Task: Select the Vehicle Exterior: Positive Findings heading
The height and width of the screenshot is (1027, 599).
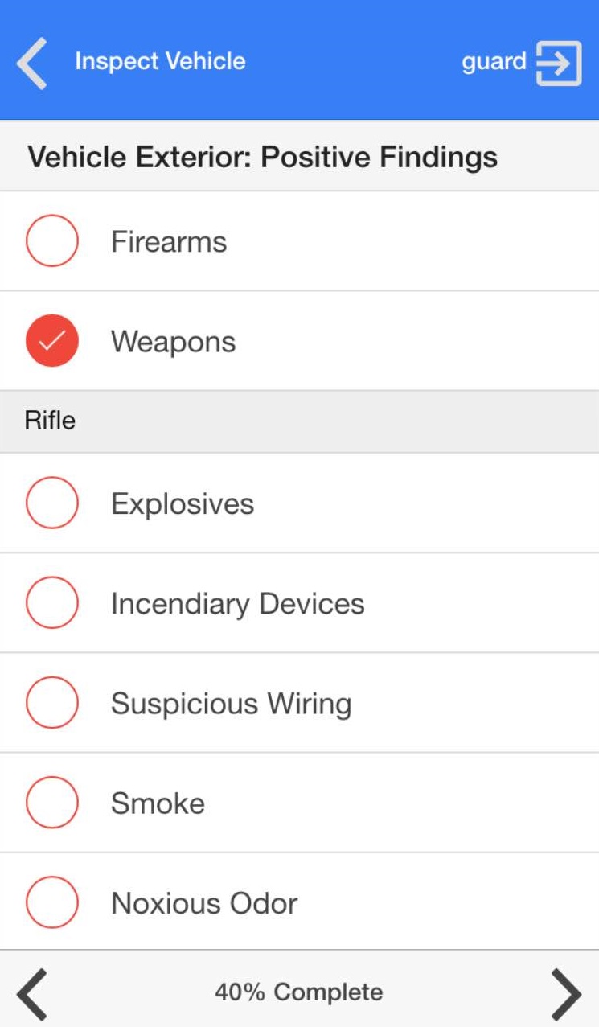Action: point(263,157)
